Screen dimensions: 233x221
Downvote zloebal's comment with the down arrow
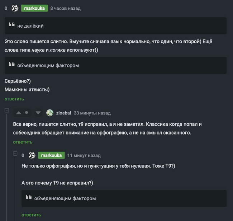[38, 113]
